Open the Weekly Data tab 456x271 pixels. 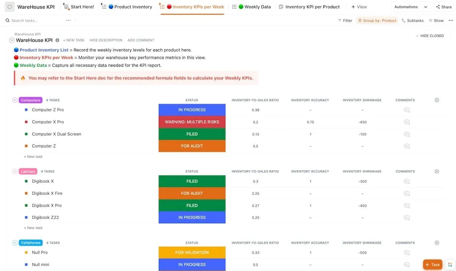(251, 7)
